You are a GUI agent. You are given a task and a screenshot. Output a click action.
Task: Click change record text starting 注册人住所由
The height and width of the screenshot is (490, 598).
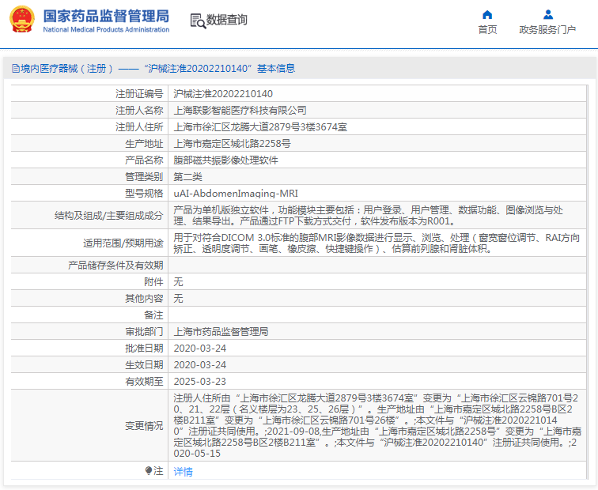pyautogui.click(x=377, y=426)
